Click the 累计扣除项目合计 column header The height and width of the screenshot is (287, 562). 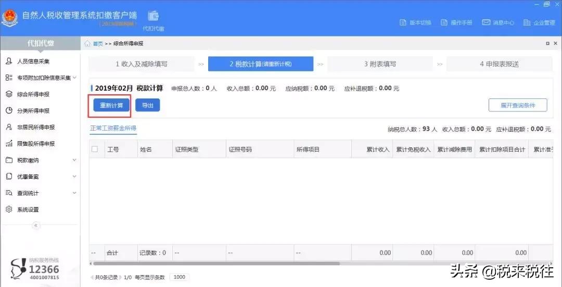click(502, 149)
